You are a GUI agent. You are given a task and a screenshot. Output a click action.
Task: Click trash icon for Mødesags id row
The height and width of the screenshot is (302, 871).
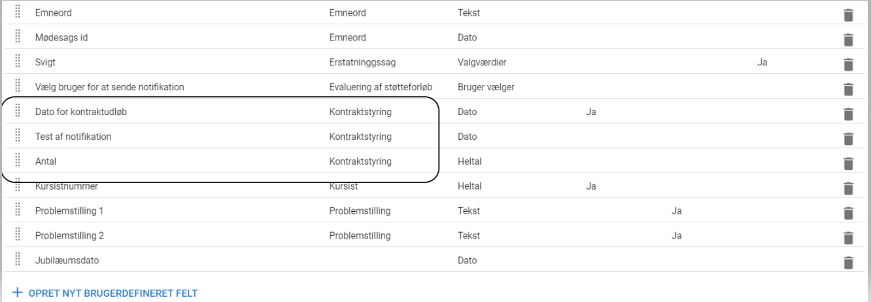pyautogui.click(x=848, y=40)
